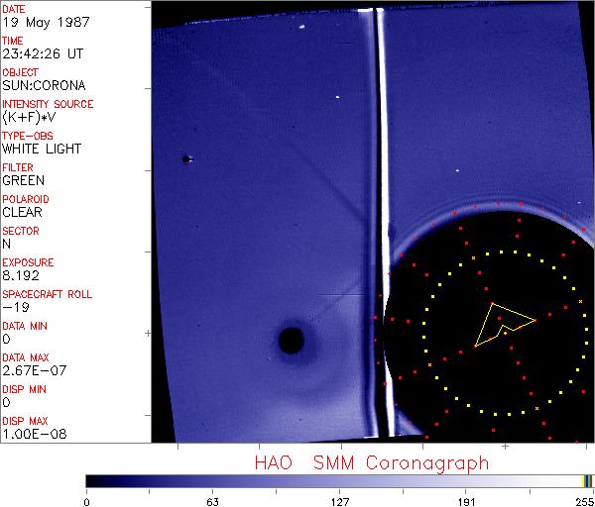This screenshot has height=507, width=595.
Task: Select the "GREEN" filter value
Action: pyautogui.click(x=23, y=181)
